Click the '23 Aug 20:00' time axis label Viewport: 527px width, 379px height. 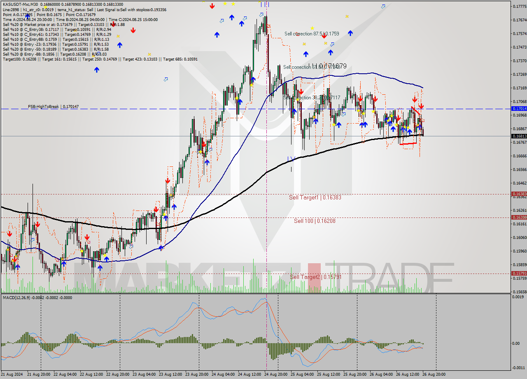pyautogui.click(x=197, y=374)
